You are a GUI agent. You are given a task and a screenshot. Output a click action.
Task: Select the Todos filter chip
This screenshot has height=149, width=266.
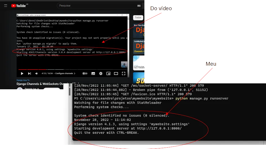138,17
